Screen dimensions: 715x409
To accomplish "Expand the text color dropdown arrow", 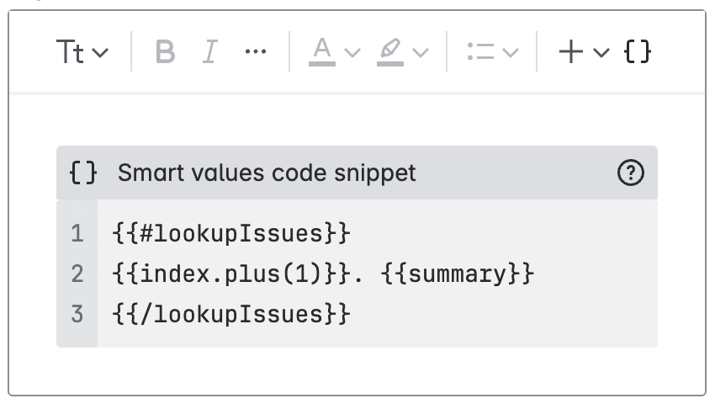I will [352, 53].
